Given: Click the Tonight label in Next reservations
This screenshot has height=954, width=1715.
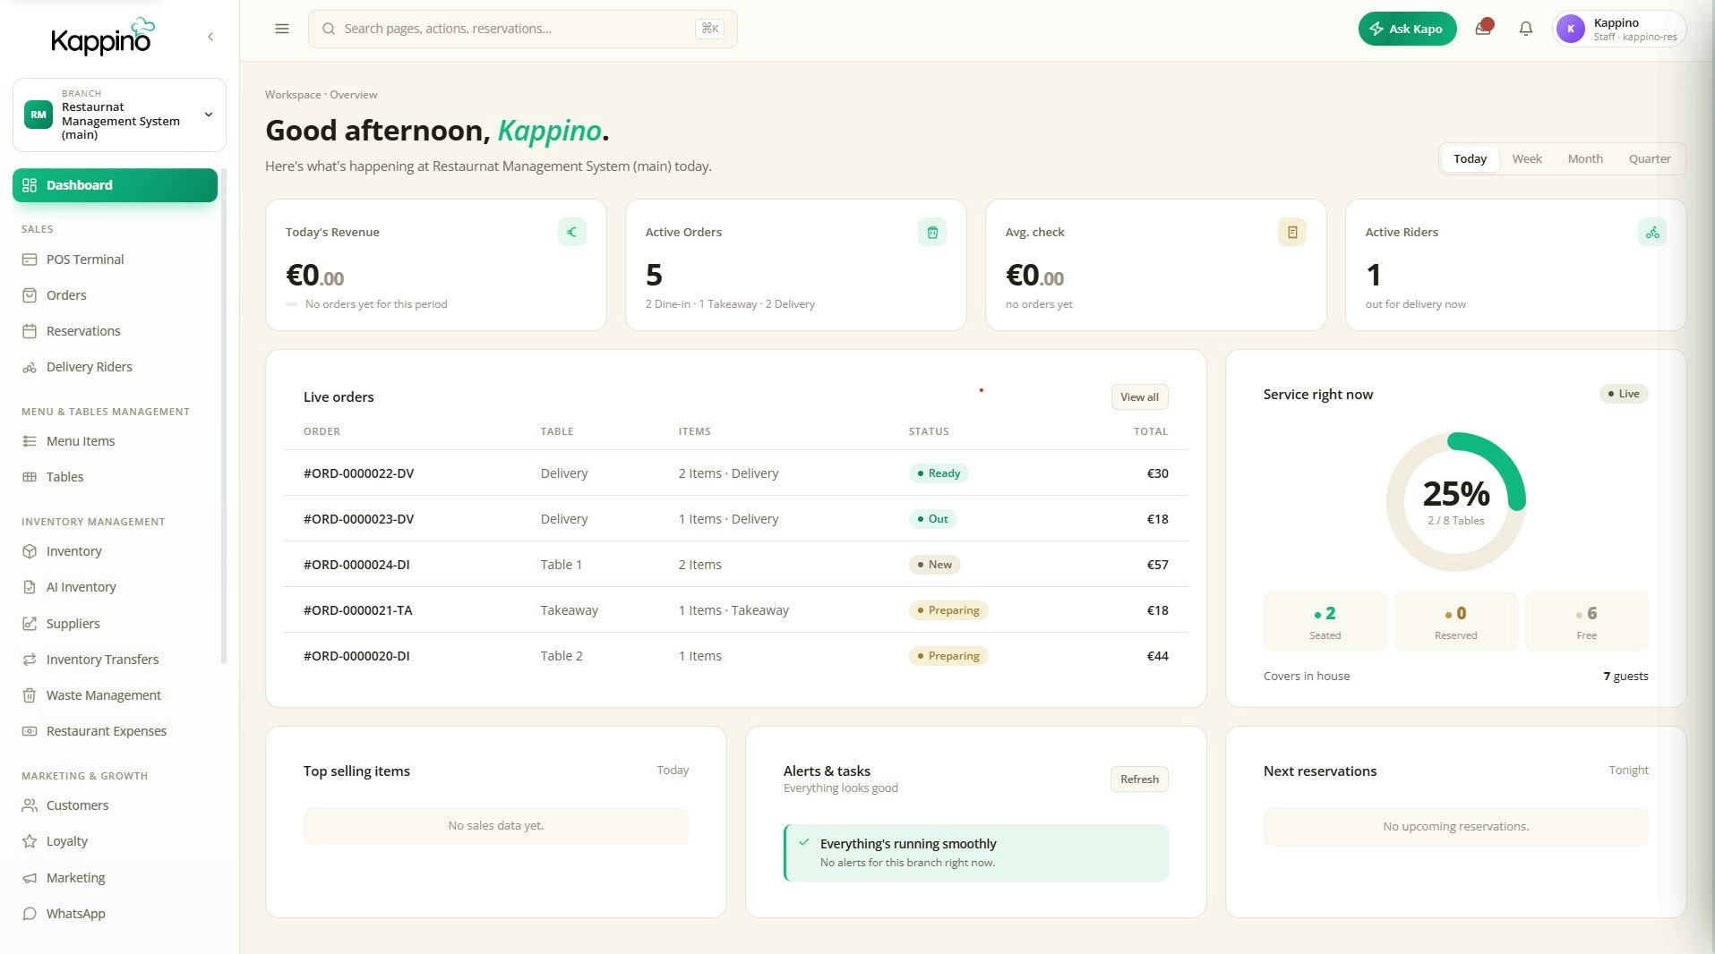Looking at the screenshot, I should click(x=1628, y=771).
